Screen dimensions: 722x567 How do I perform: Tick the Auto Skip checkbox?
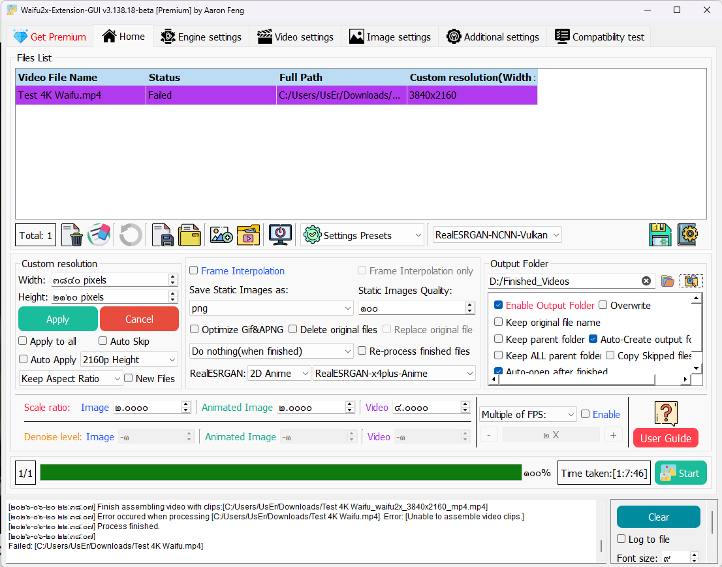pos(102,341)
